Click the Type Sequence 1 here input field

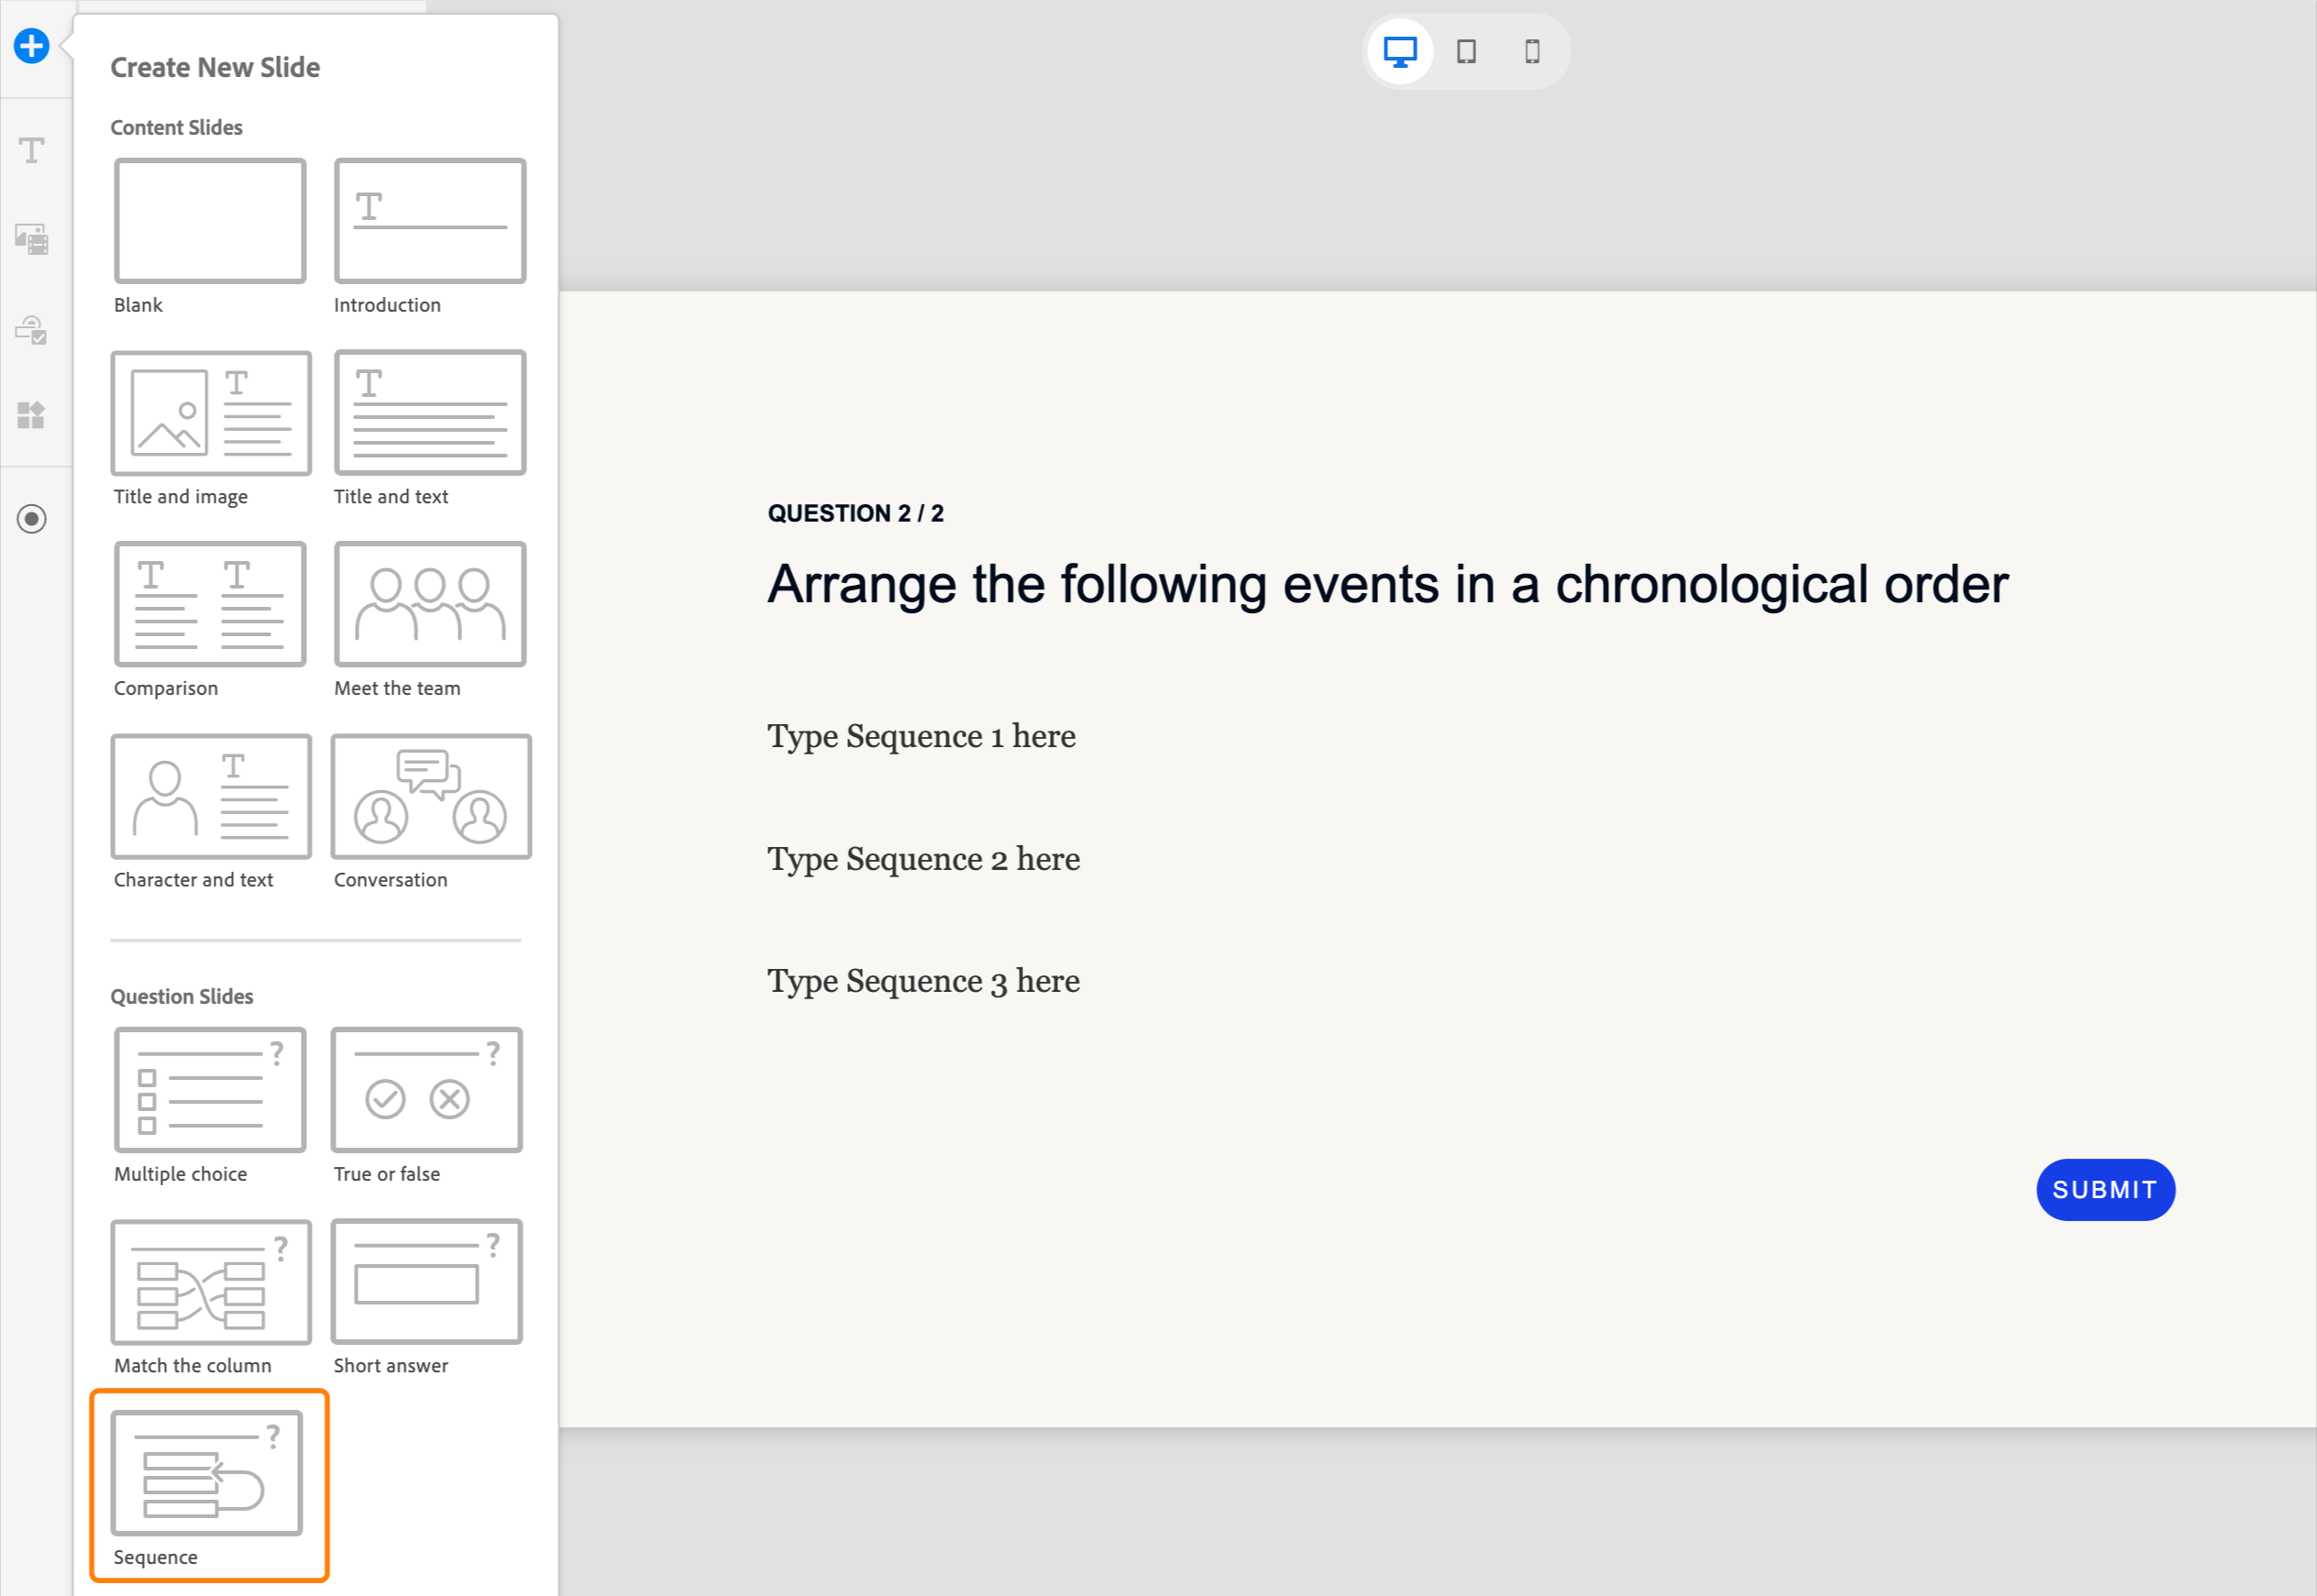click(x=922, y=737)
